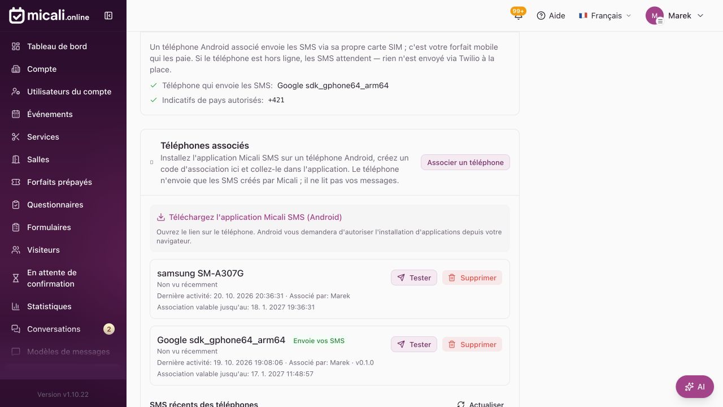Viewport: 723px width, 407px height.
Task: Open Modèles de messages menu item
Action: click(63, 352)
